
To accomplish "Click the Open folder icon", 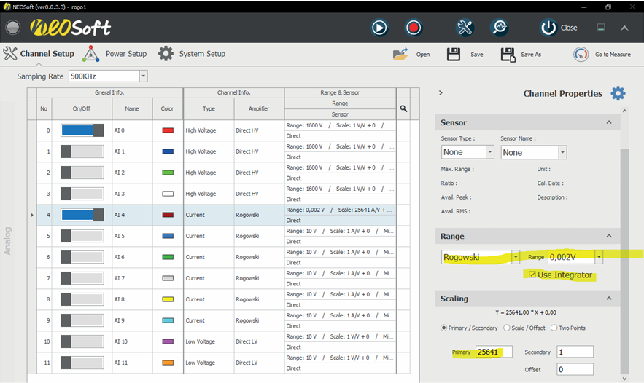I will pyautogui.click(x=400, y=54).
